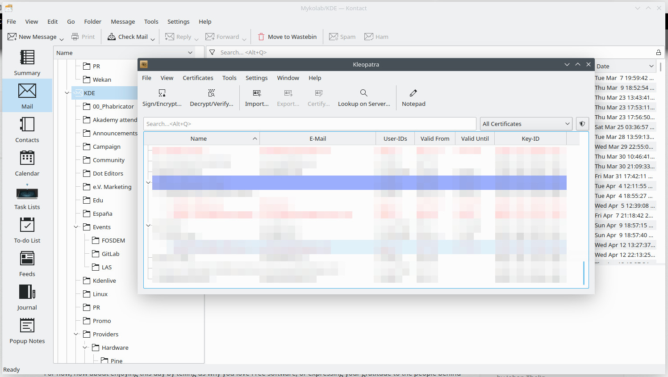Select the Promo folder

pyautogui.click(x=97, y=321)
